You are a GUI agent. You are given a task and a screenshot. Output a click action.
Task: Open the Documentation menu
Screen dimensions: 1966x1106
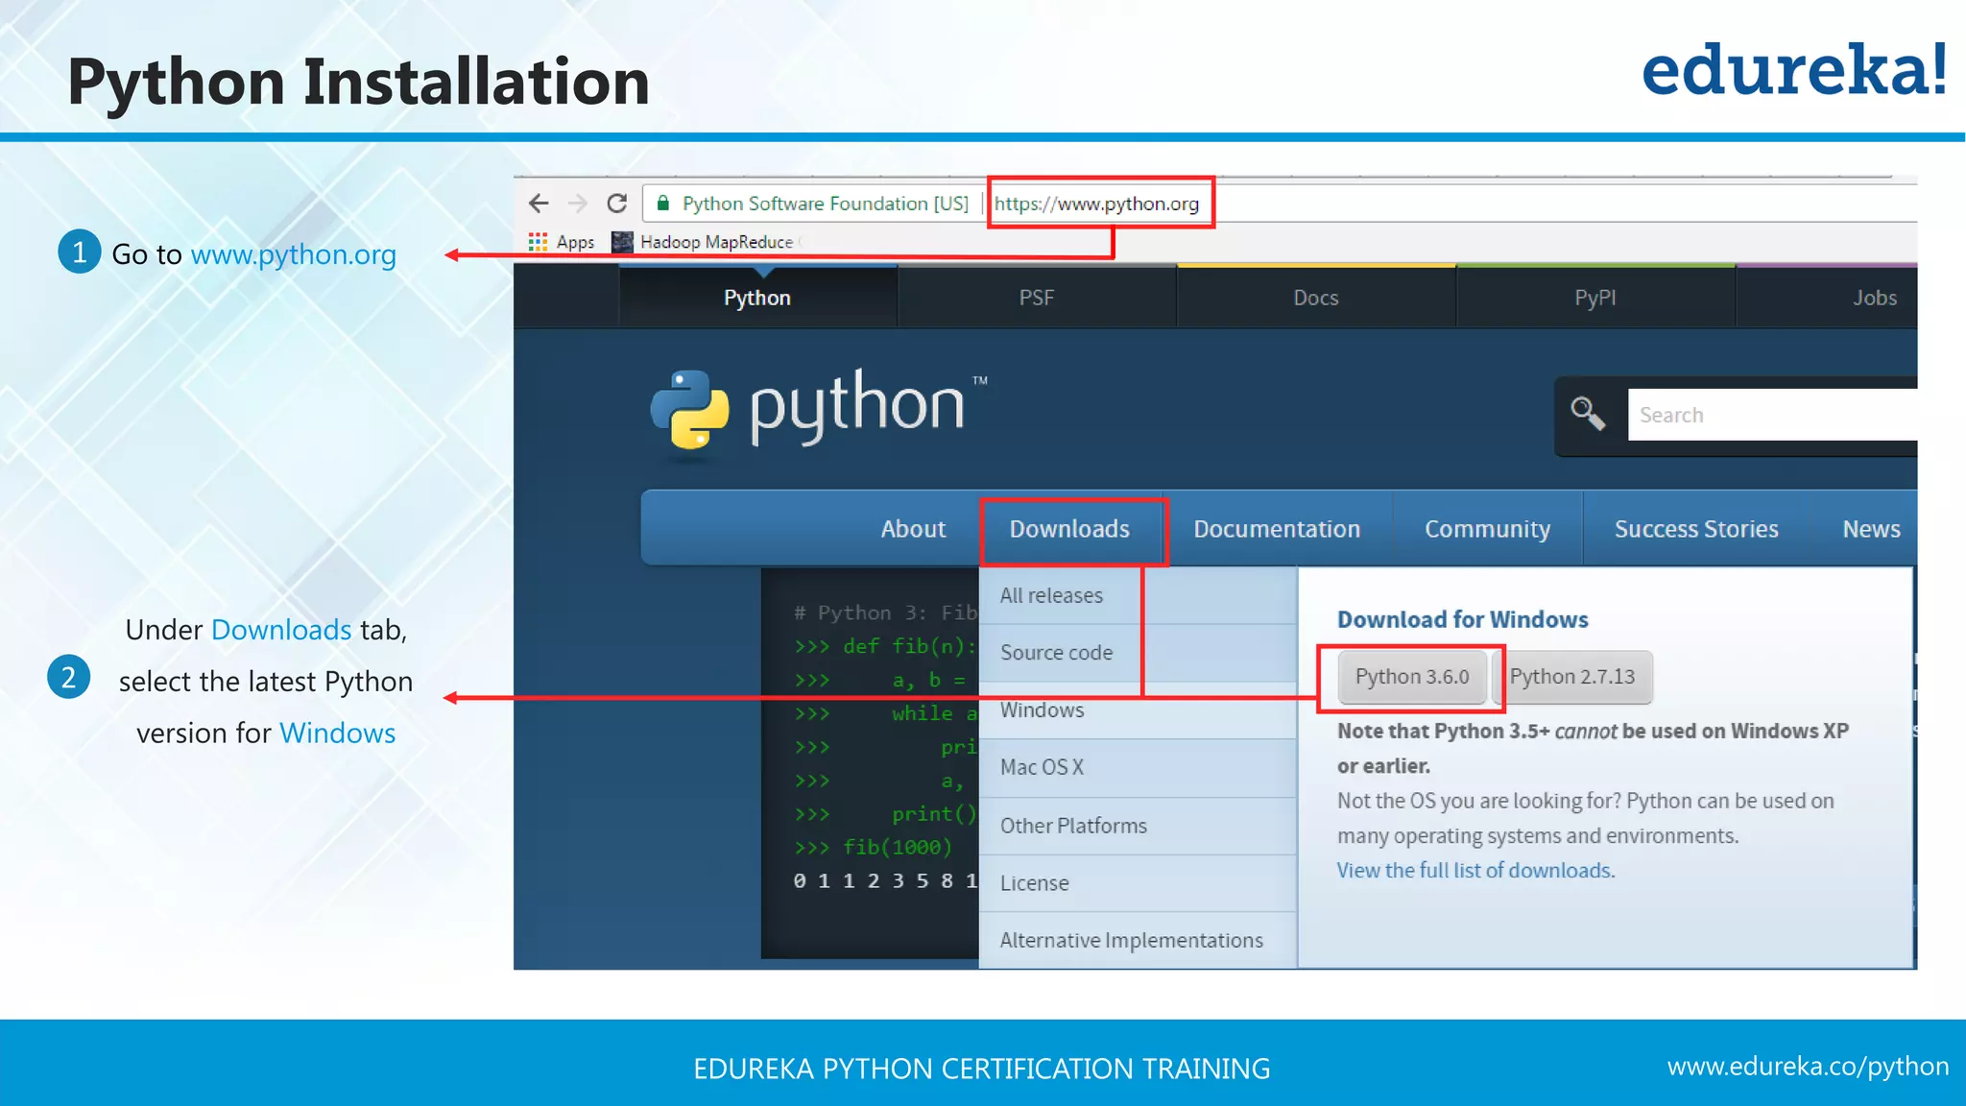1277,529
